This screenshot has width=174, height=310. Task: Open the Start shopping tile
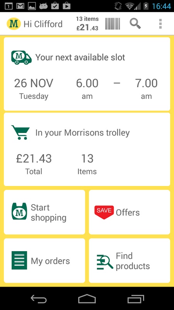[x=44, y=212]
